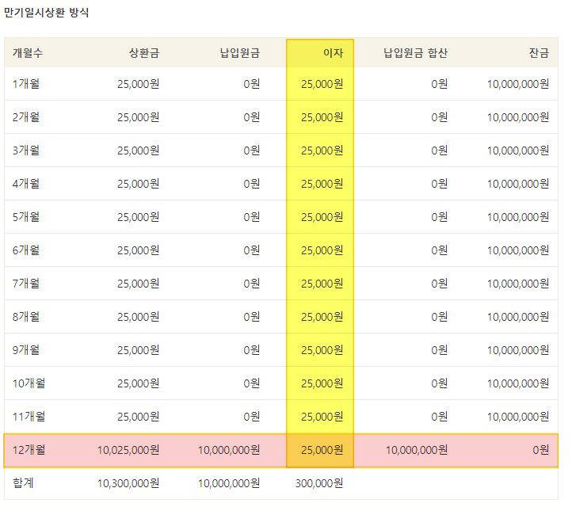Click the 6개월 잔금 value 10,000,000원
Screen dimensions: 572x507
[x=518, y=250]
